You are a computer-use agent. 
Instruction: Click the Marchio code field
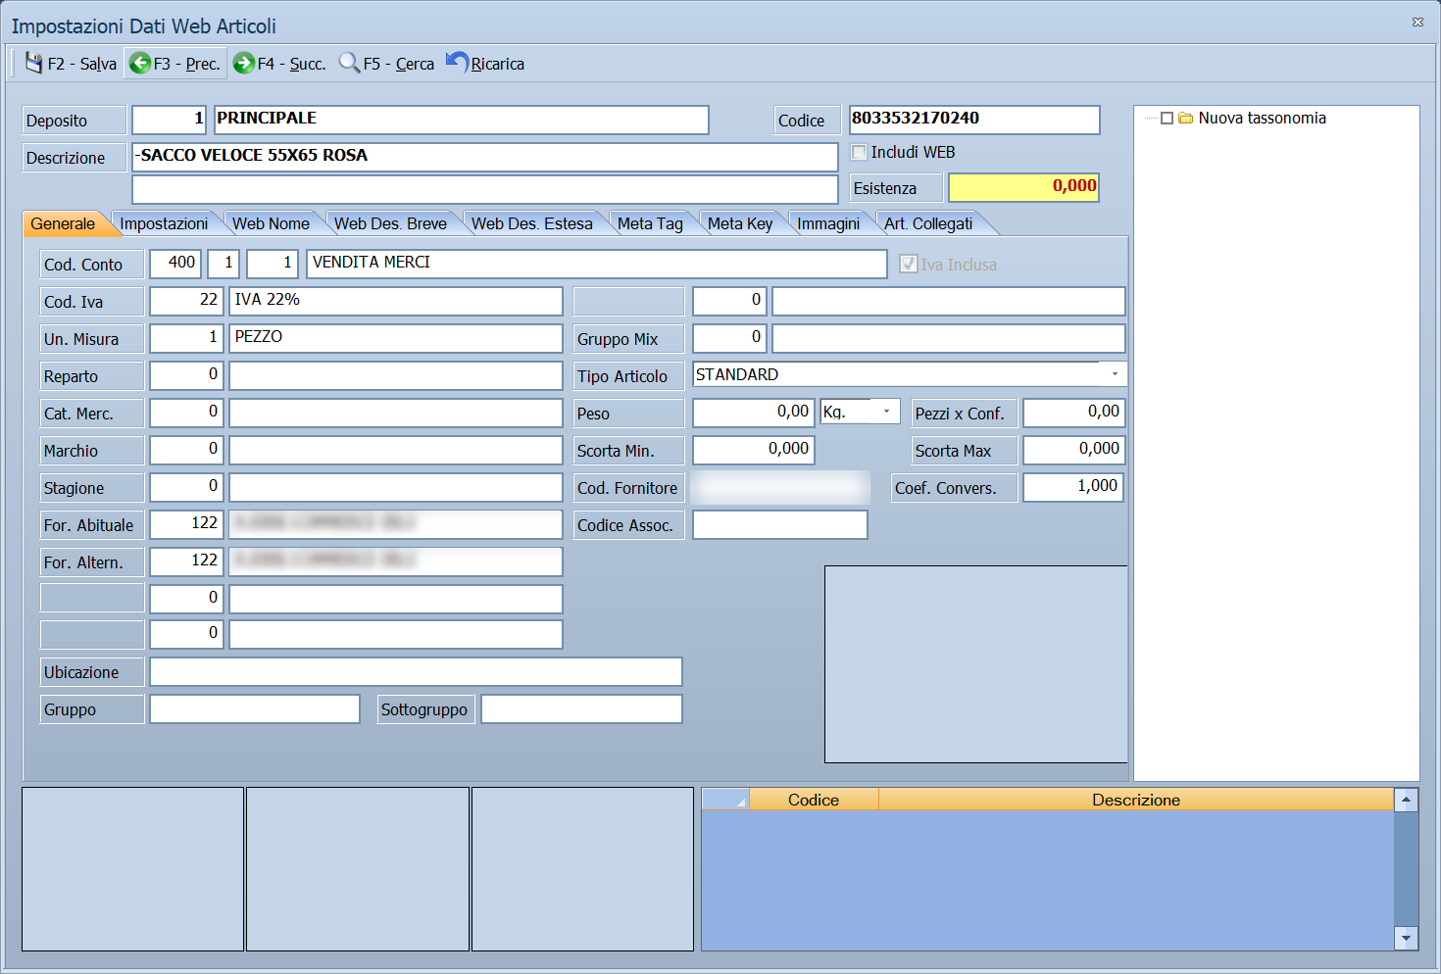tap(186, 450)
